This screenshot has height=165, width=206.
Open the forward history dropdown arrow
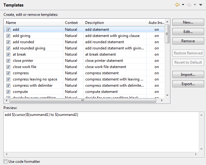click(195, 5)
